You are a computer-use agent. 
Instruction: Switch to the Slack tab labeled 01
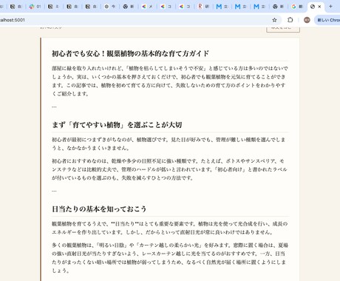tap(35, 7)
